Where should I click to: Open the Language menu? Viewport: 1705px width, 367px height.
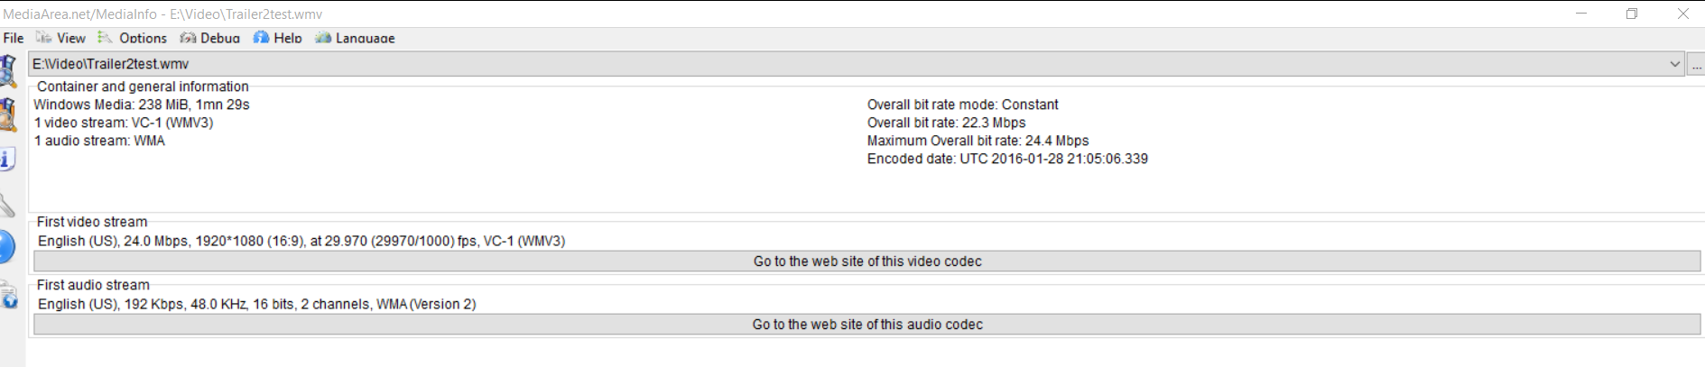coord(355,38)
